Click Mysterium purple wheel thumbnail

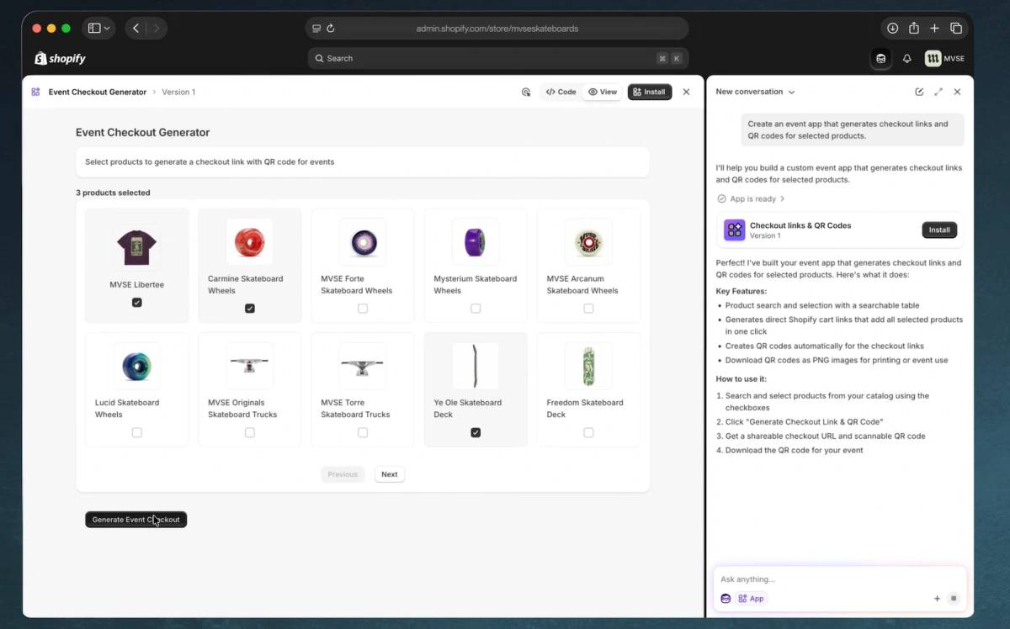[x=476, y=242]
